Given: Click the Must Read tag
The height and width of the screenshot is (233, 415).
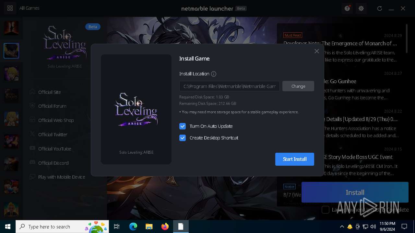Looking at the screenshot, I should (293, 35).
